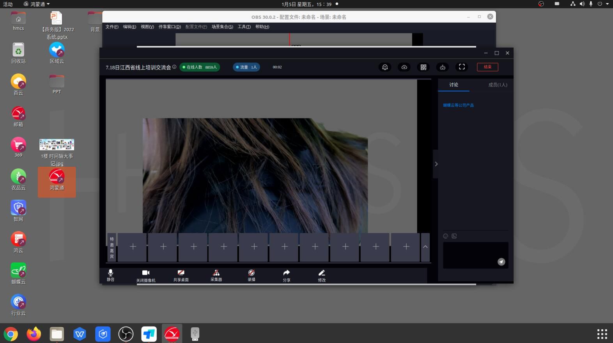The image size is (613, 343).
Task: Click into the discussion message input box
Action: pos(470,253)
